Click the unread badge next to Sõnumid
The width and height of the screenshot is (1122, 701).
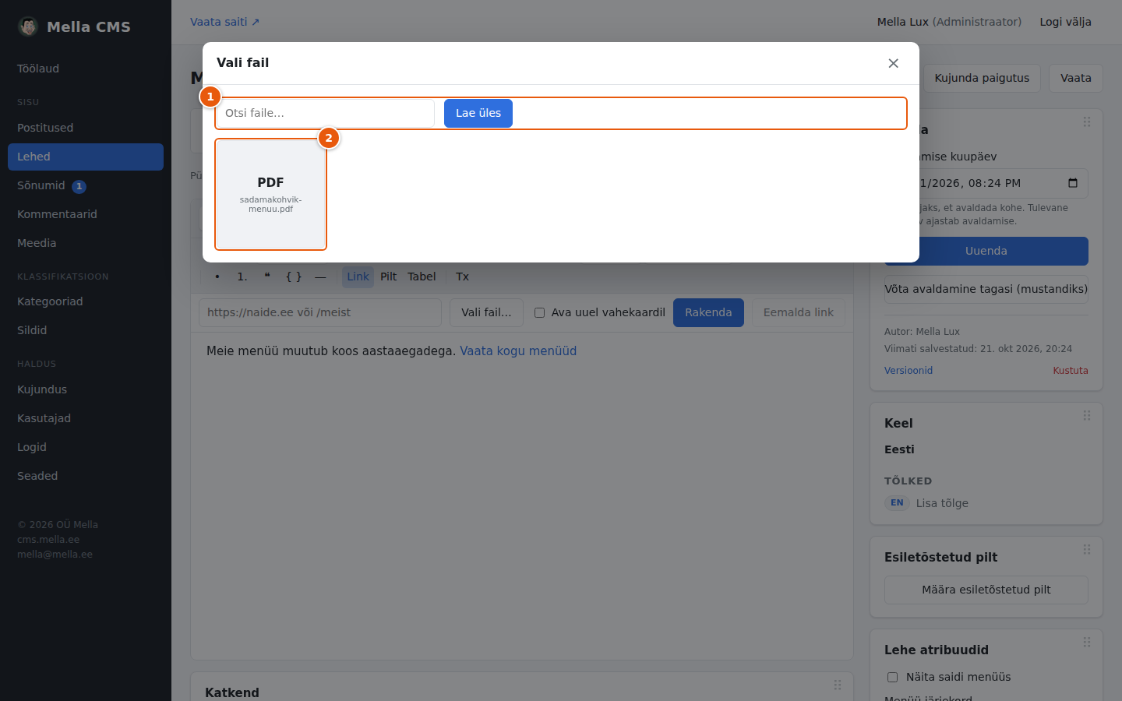79,186
